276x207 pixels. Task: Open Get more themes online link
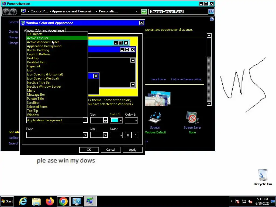[x=186, y=79]
